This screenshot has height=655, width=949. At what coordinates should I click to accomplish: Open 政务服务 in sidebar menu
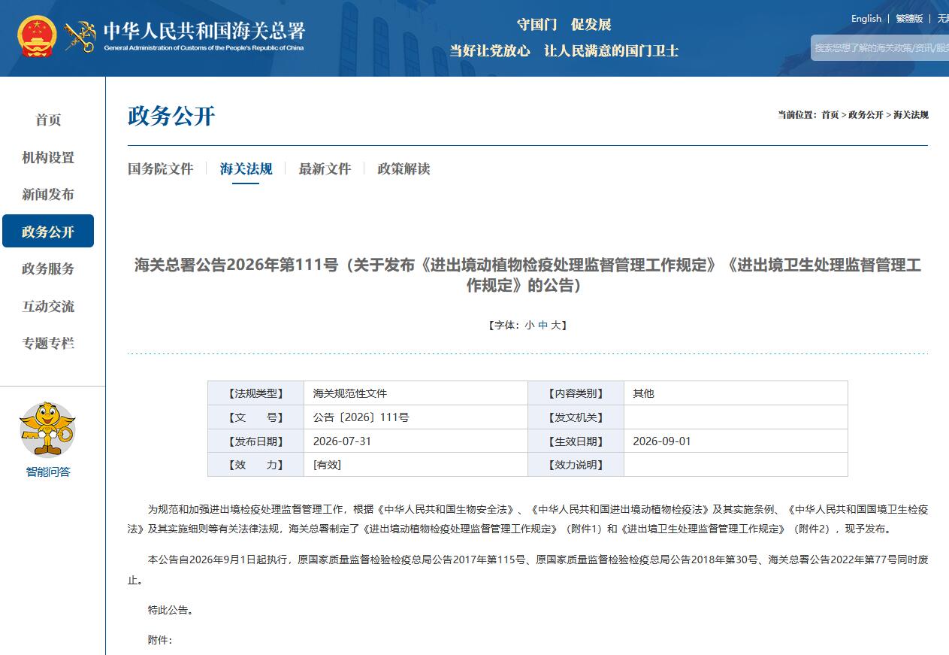tap(48, 269)
